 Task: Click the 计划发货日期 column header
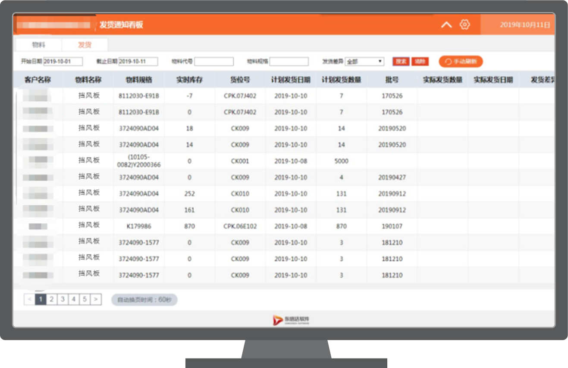[290, 80]
